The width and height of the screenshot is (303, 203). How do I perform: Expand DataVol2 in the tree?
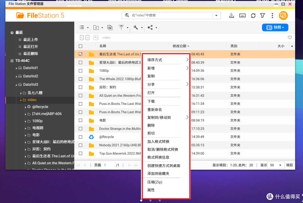(x=17, y=77)
